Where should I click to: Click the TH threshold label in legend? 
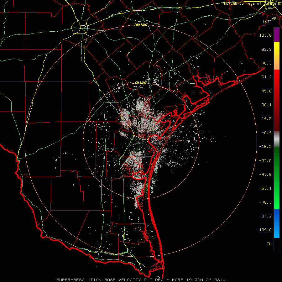(x=269, y=244)
